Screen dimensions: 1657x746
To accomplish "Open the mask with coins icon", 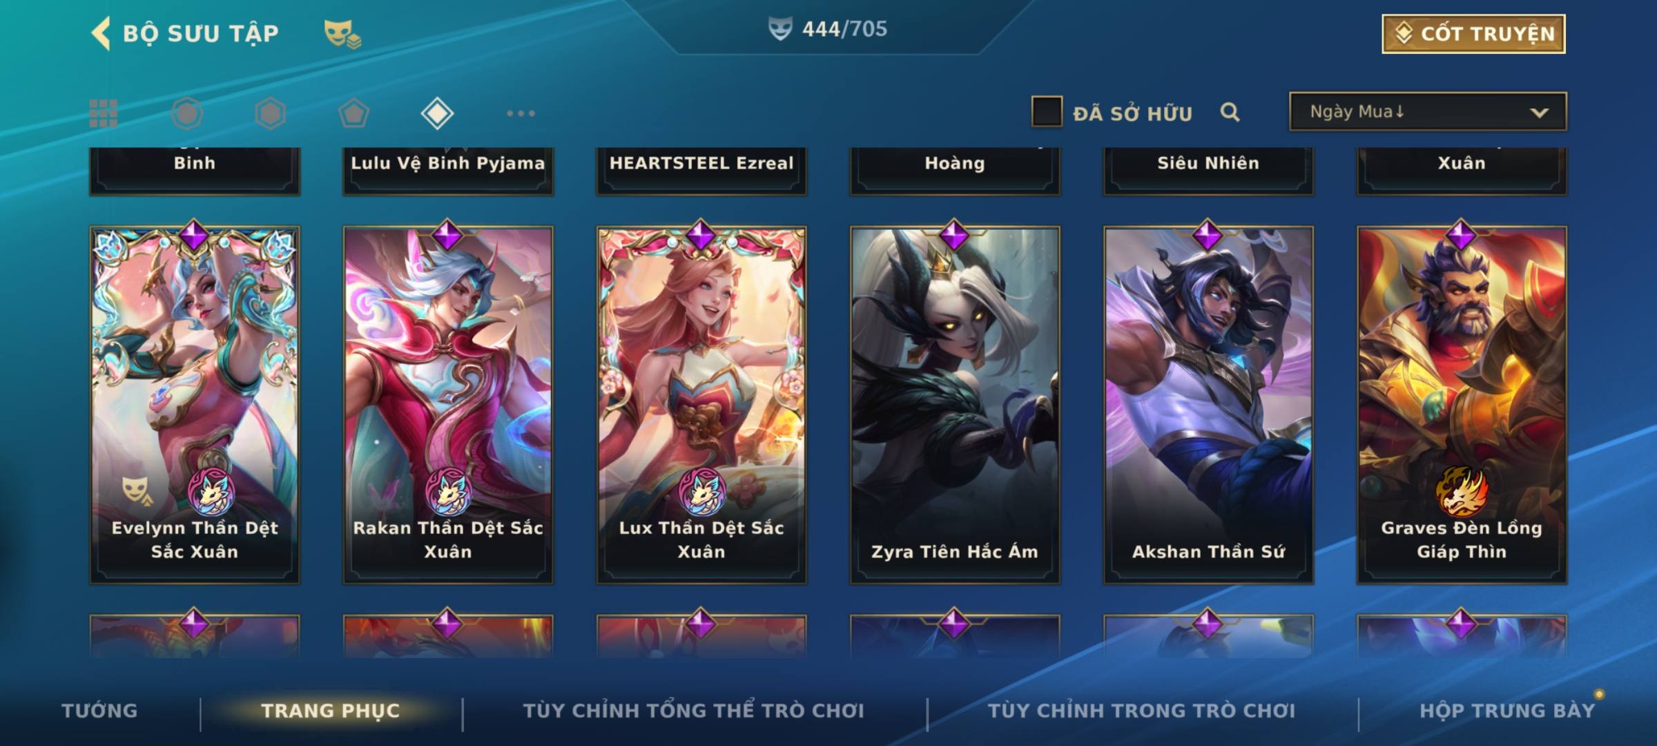I will (342, 34).
